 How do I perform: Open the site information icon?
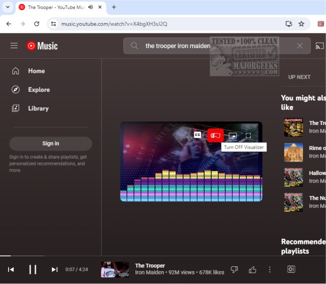tap(54, 24)
